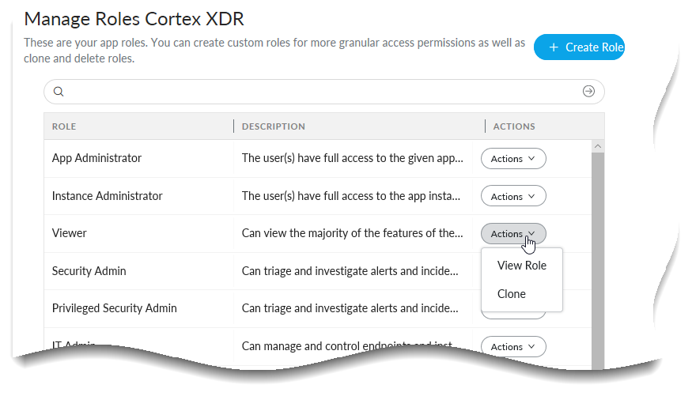This screenshot has width=692, height=396.
Task: Select View Role from the menu
Action: pos(521,266)
